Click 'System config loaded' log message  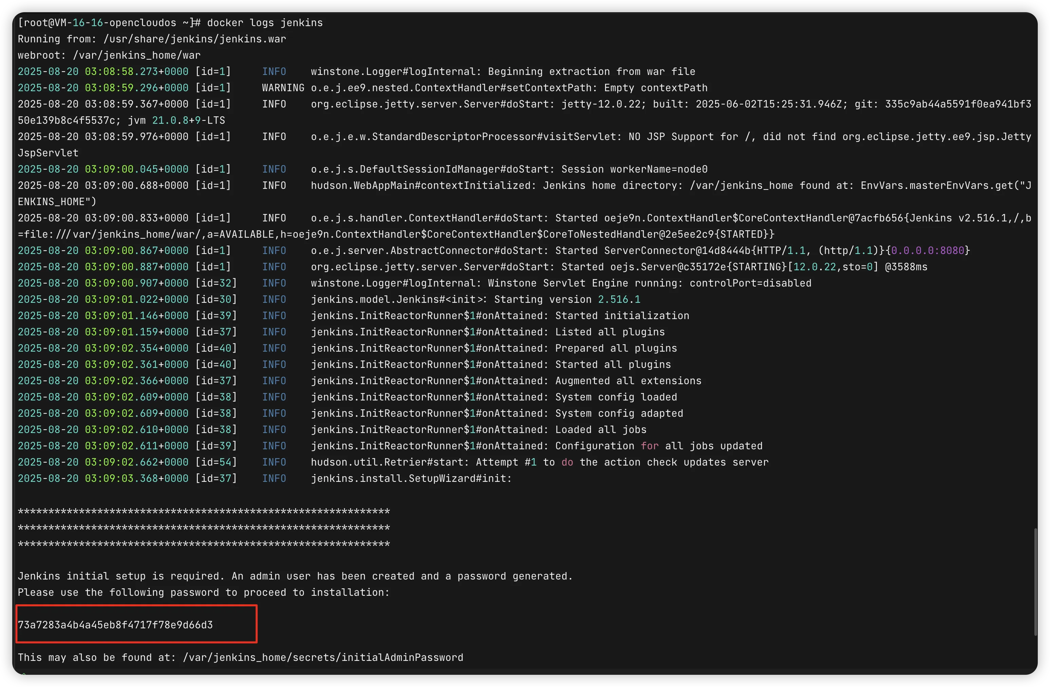616,397
